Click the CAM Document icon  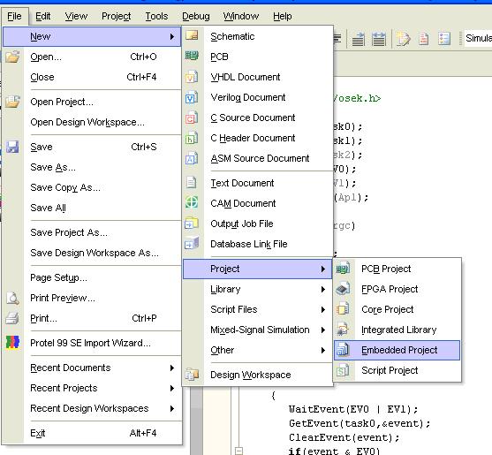[x=192, y=202]
